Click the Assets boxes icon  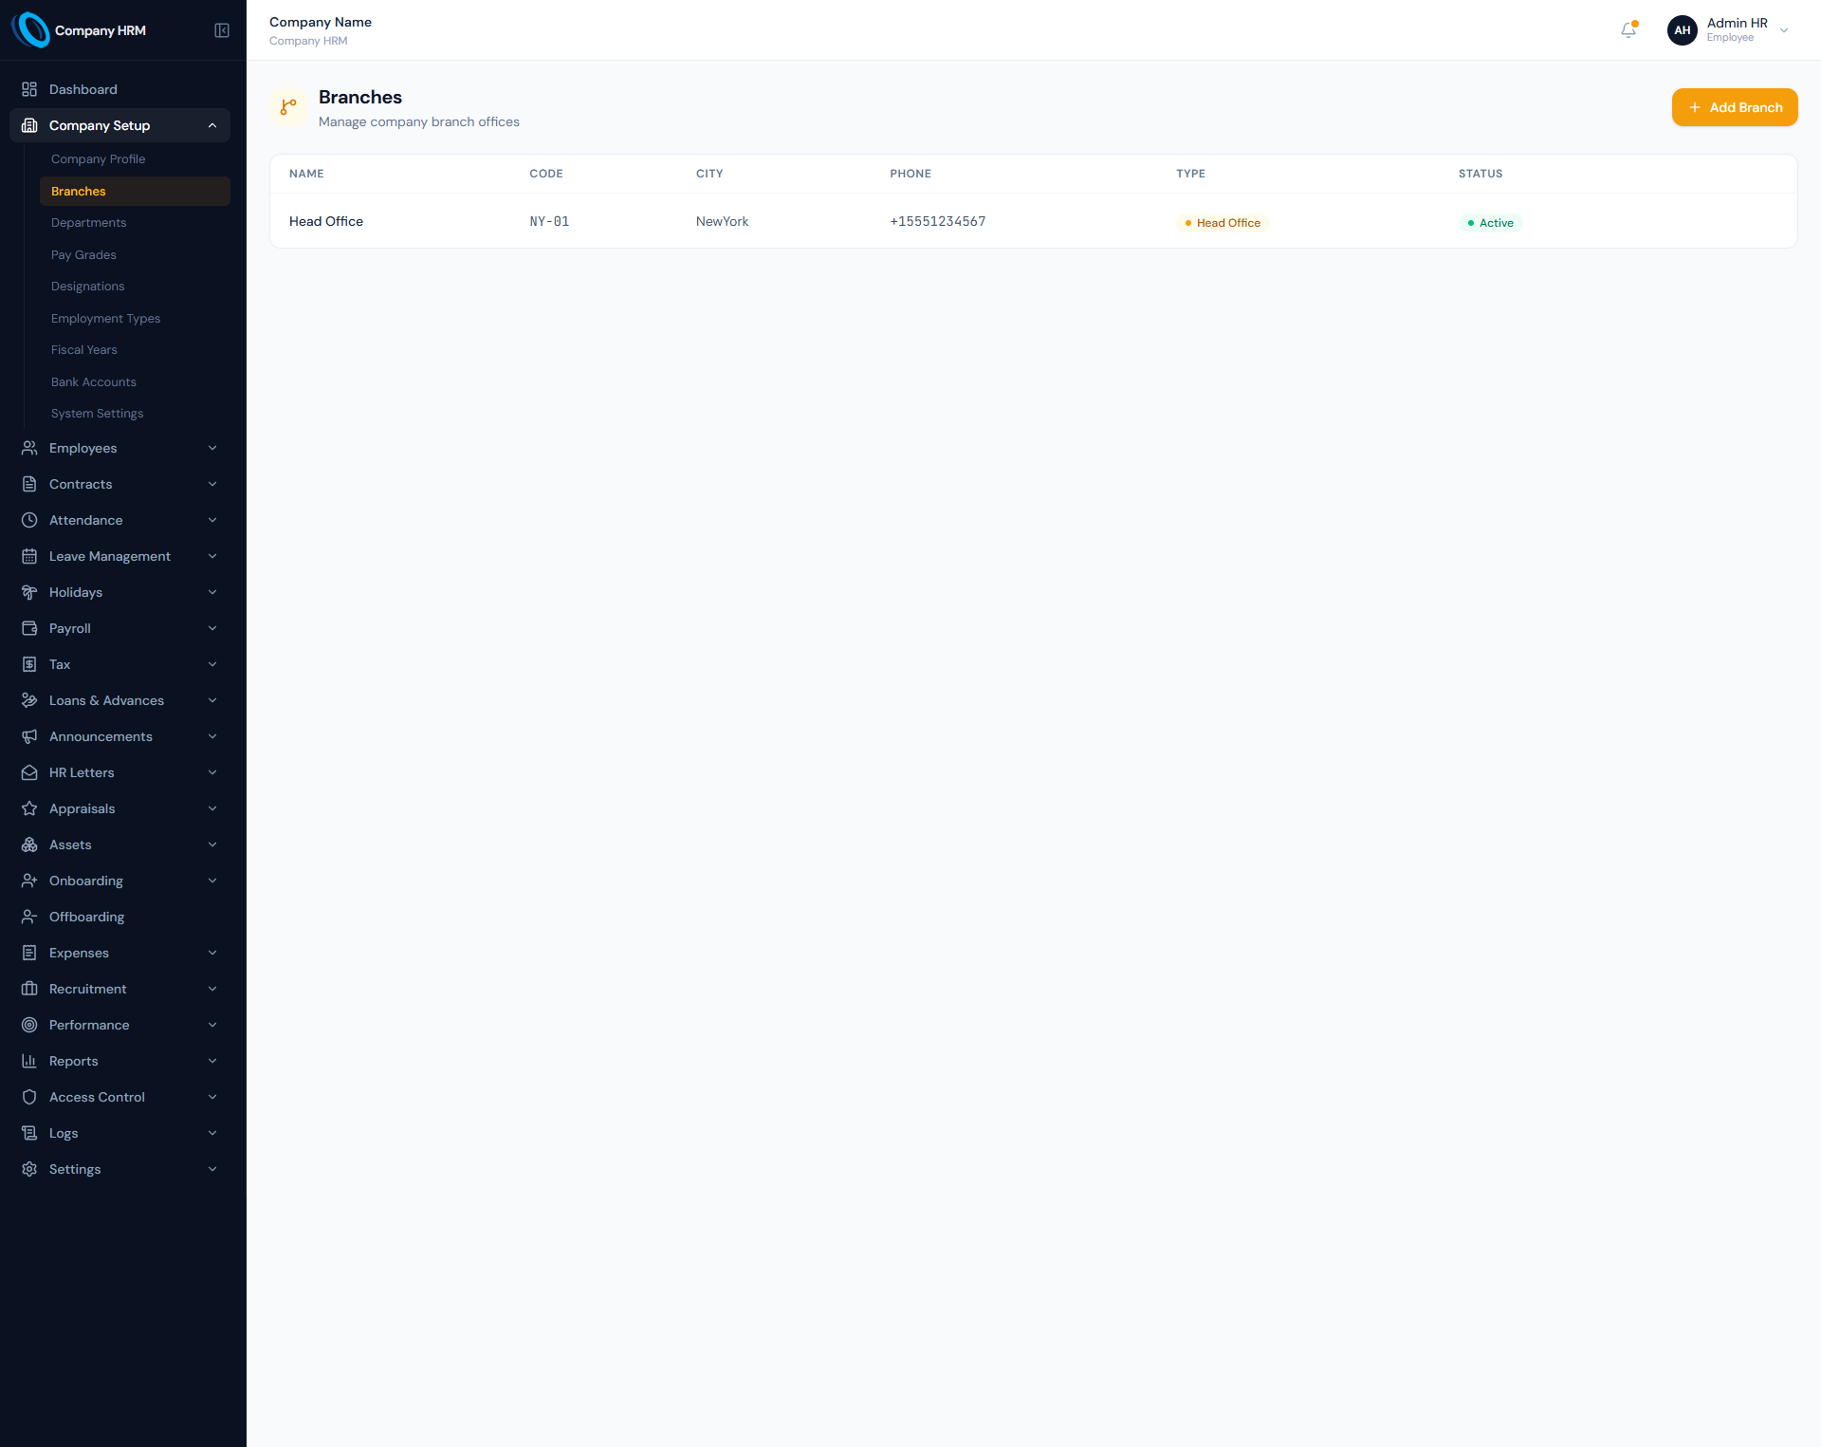tap(29, 844)
